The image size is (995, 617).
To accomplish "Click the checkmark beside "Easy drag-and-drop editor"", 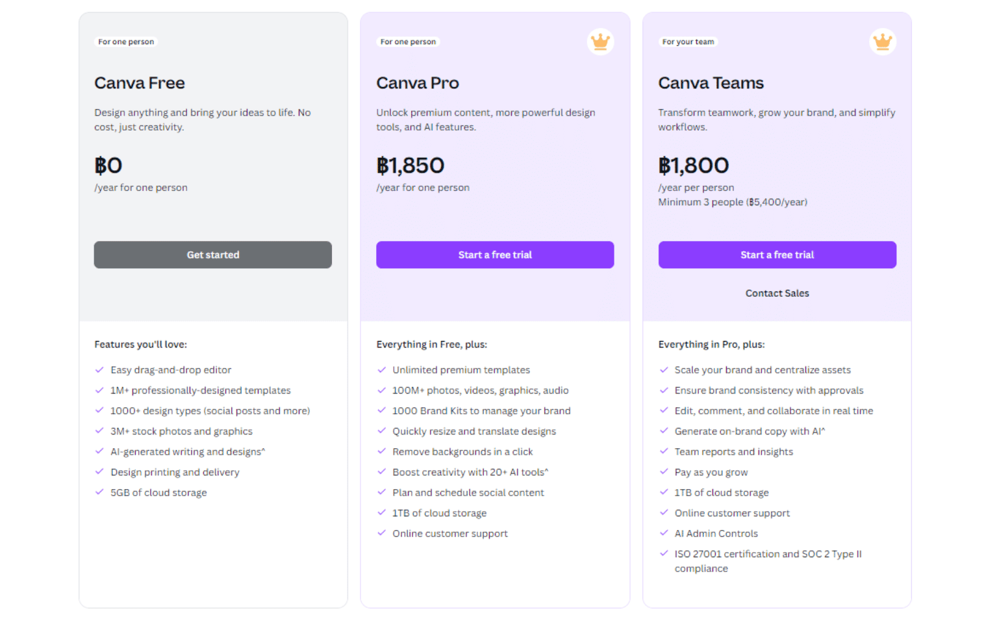I will [x=99, y=370].
